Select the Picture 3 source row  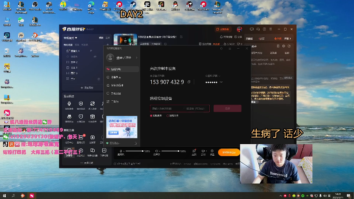pyautogui.click(x=82, y=73)
